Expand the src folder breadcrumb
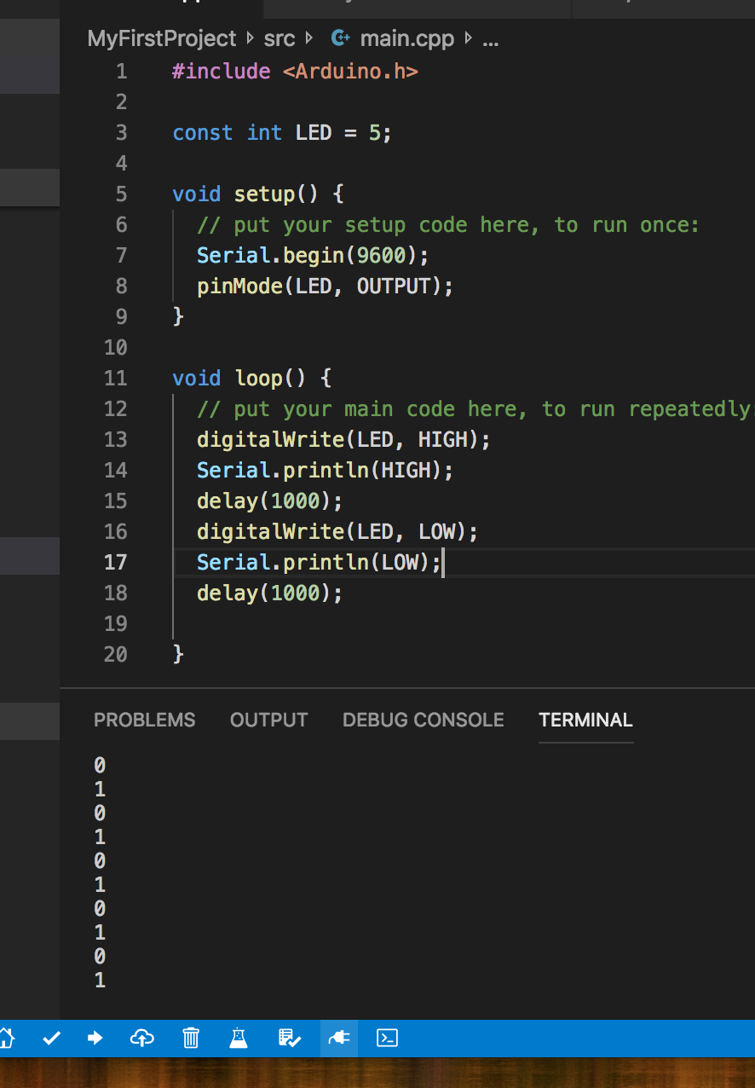755x1088 pixels. tap(280, 38)
